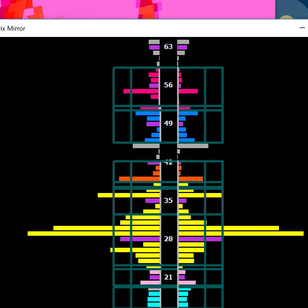
Task: Click the number 21 label
Action: [168, 277]
